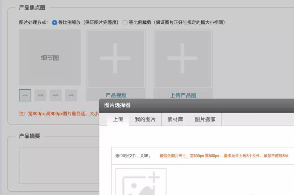294x195 pixels.
Task: Click the plus icon above 上传产品图
Action: pyautogui.click(x=183, y=58)
